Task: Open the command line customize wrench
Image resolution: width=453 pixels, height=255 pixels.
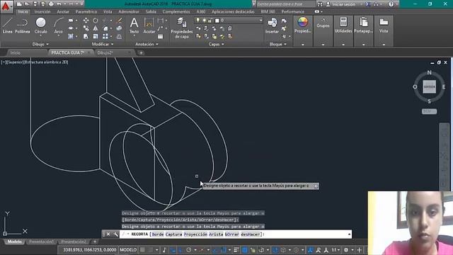Action: (x=115, y=234)
